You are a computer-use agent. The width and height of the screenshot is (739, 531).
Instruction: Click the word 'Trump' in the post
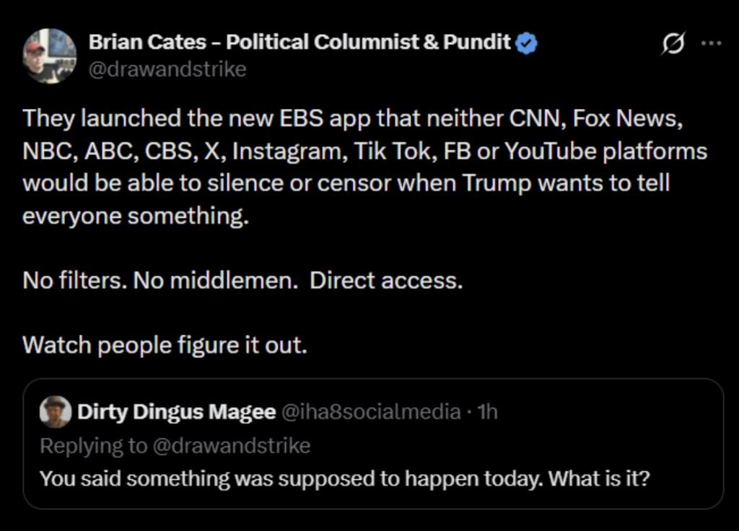click(497, 183)
